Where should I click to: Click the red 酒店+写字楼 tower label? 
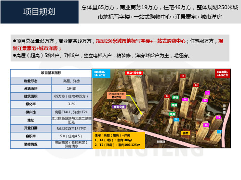134,73
